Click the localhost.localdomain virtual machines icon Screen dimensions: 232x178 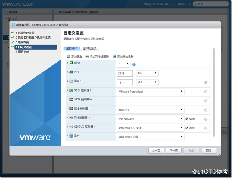coord(57,12)
